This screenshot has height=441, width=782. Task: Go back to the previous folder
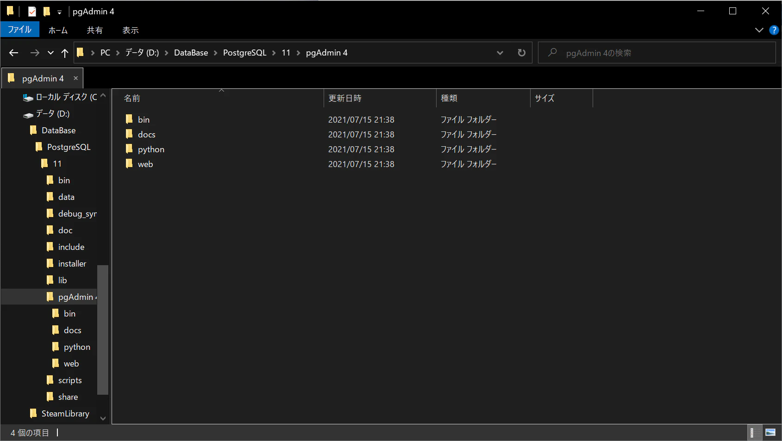pyautogui.click(x=14, y=53)
